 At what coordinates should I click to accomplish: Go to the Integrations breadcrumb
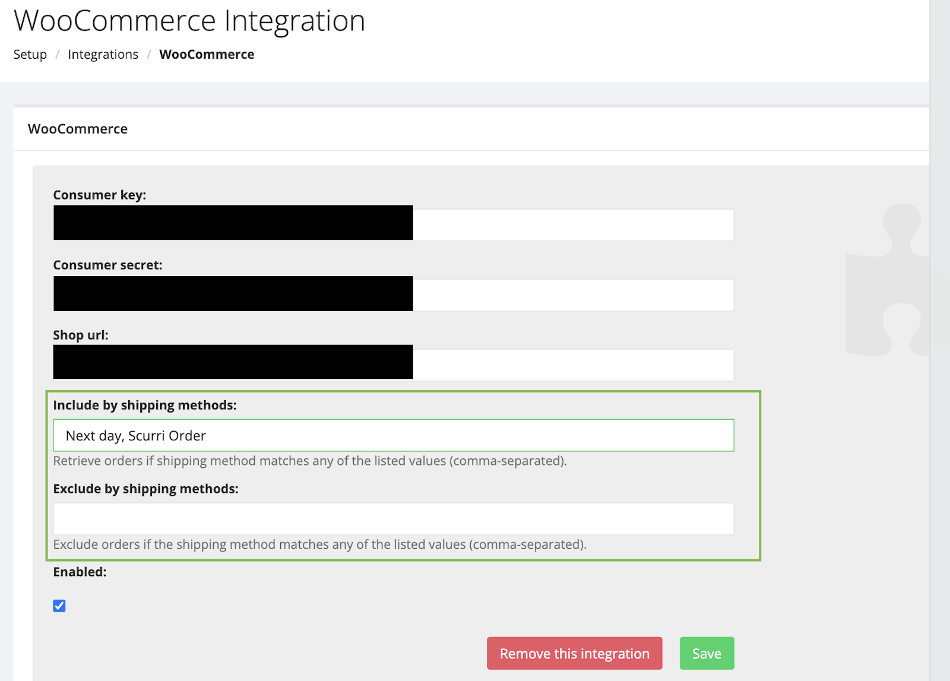click(103, 54)
